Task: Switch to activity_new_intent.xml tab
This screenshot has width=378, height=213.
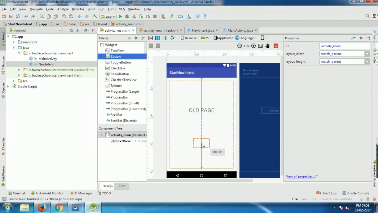Action: pos(161,30)
